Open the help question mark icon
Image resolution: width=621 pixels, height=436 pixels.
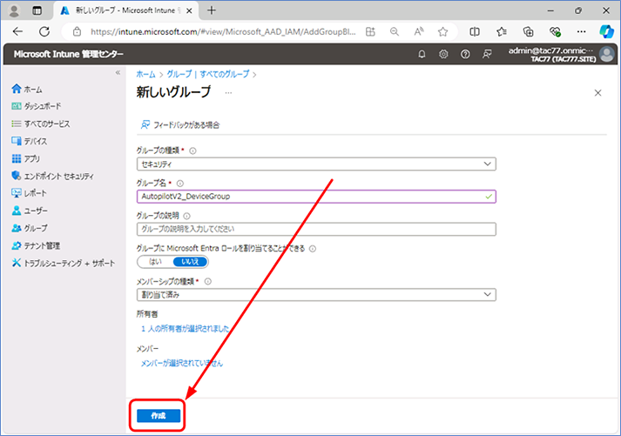tap(465, 54)
